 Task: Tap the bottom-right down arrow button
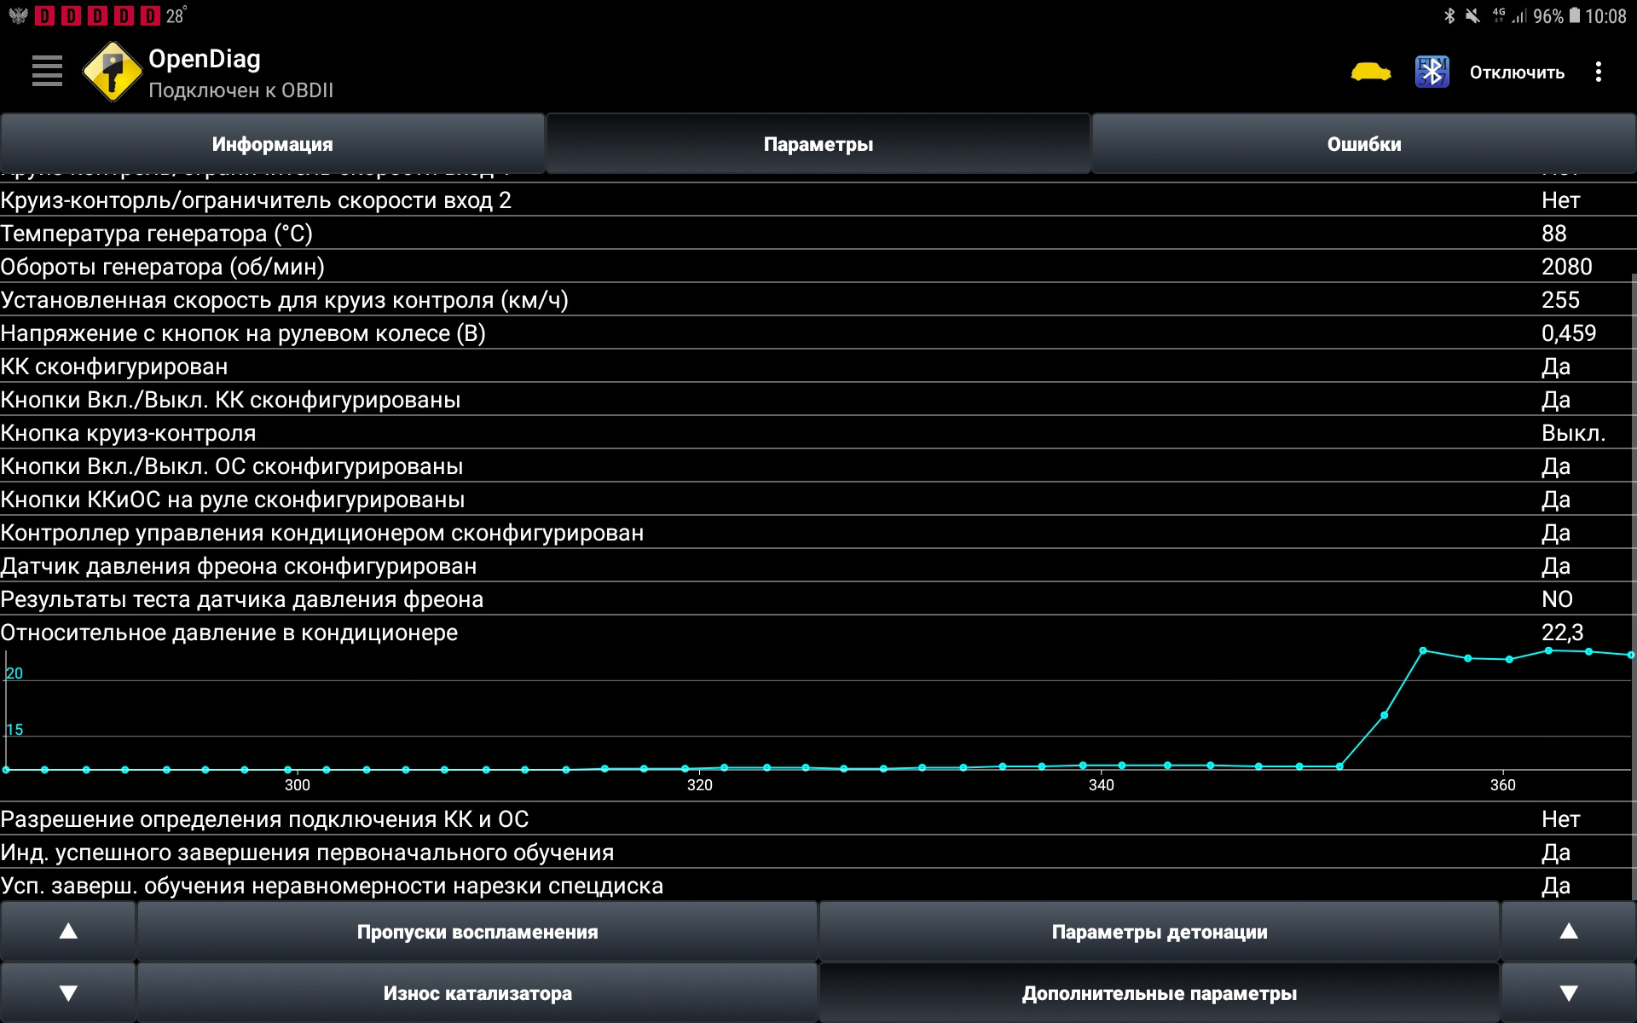(x=1569, y=993)
